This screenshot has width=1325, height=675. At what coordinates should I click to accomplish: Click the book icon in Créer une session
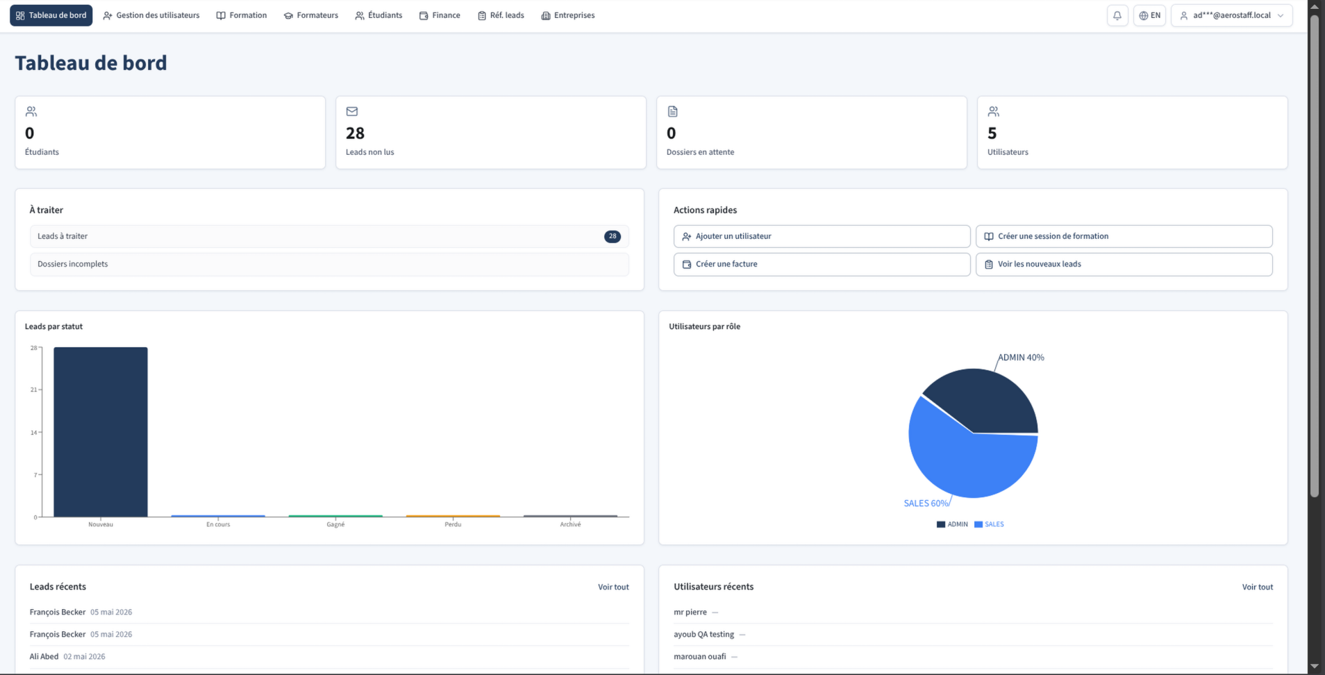click(989, 236)
